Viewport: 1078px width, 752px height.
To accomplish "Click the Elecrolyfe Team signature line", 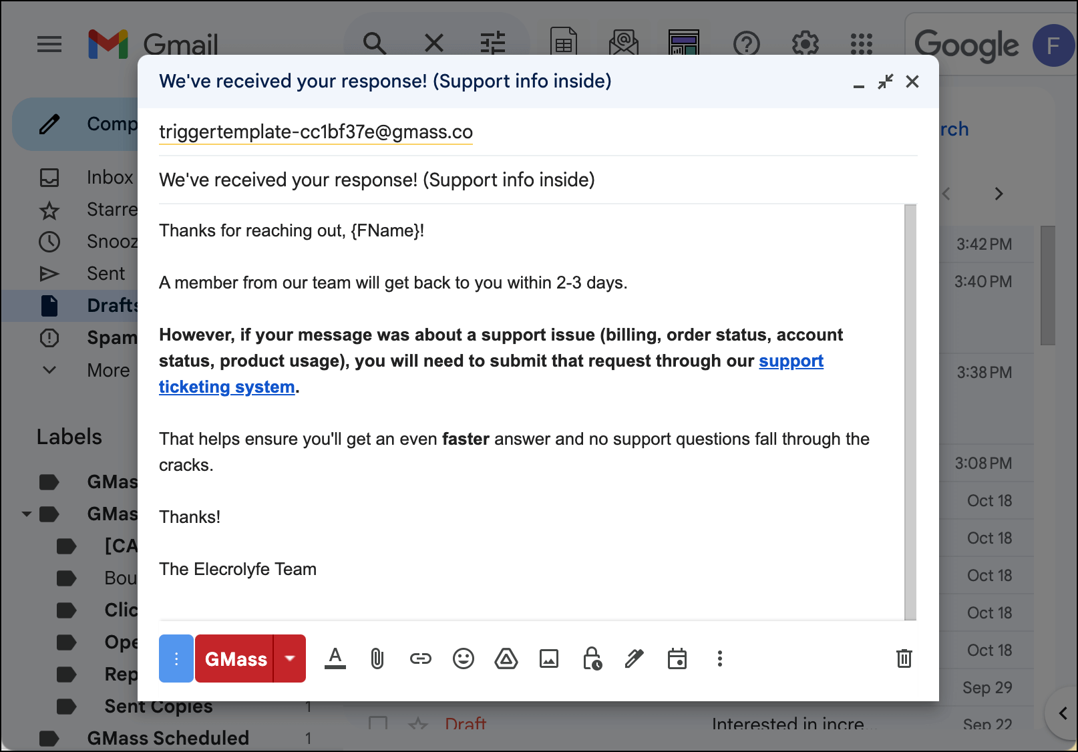I will pyautogui.click(x=238, y=569).
